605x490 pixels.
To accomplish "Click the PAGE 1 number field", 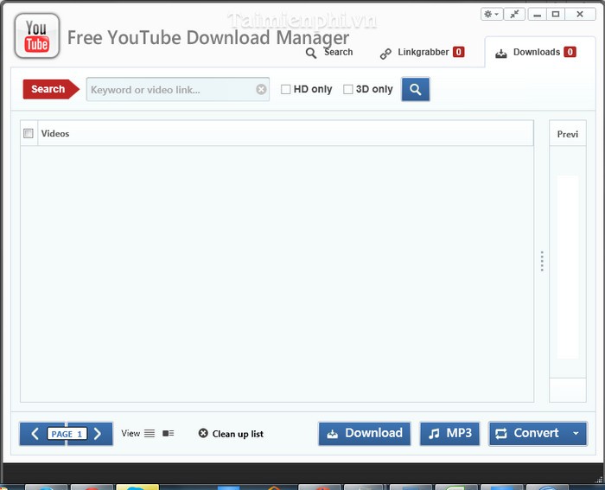I will pos(67,434).
